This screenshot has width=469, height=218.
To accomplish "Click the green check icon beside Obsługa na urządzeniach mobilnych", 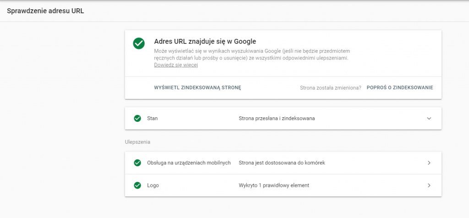I will 137,163.
